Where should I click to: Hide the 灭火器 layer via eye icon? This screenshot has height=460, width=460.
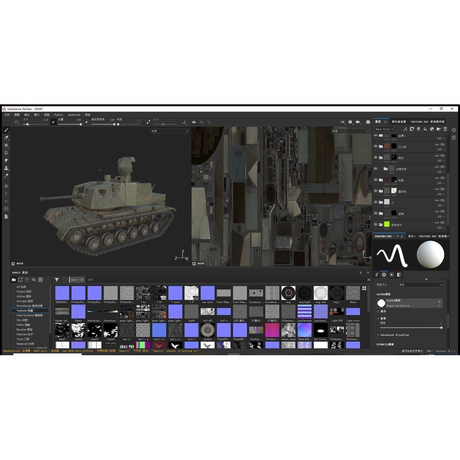[376, 146]
